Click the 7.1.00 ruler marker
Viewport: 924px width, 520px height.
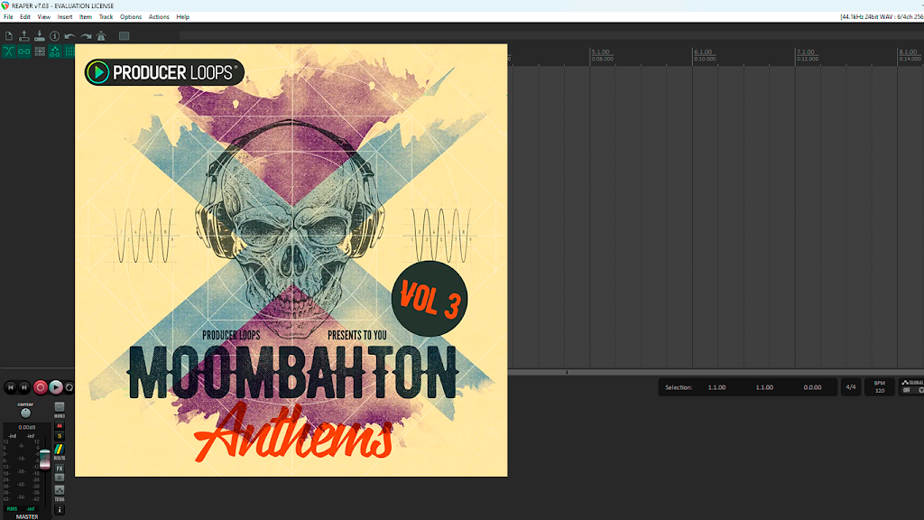click(806, 51)
